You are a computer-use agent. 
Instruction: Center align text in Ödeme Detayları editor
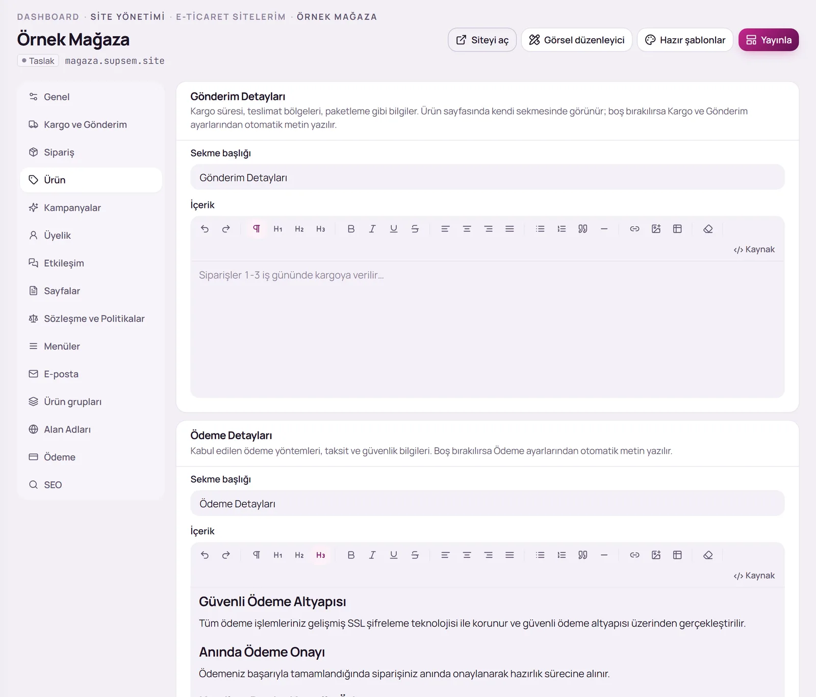[467, 555]
